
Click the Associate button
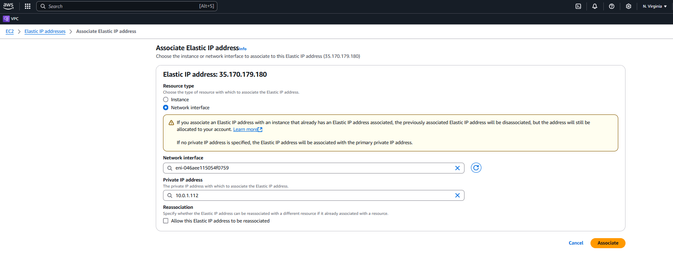607,243
